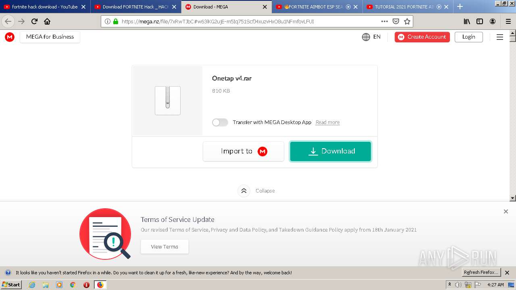Close the fortnite hack download YouTube tab

point(83,7)
